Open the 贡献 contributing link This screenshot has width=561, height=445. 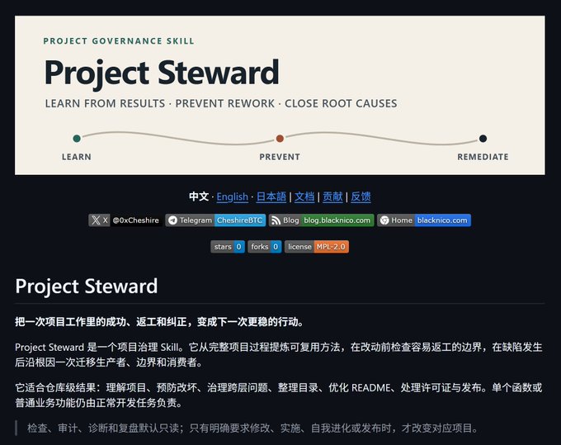point(332,196)
